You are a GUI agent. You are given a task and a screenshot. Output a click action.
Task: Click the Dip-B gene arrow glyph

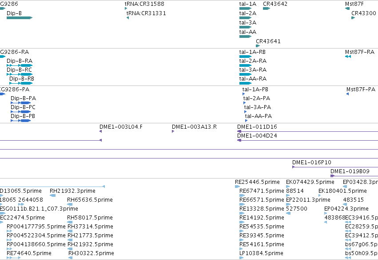[x=20, y=18]
